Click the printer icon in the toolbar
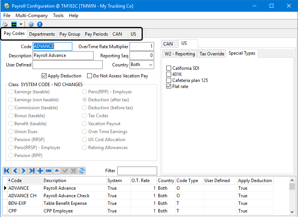The width and height of the screenshot is (298, 217). [5, 24]
